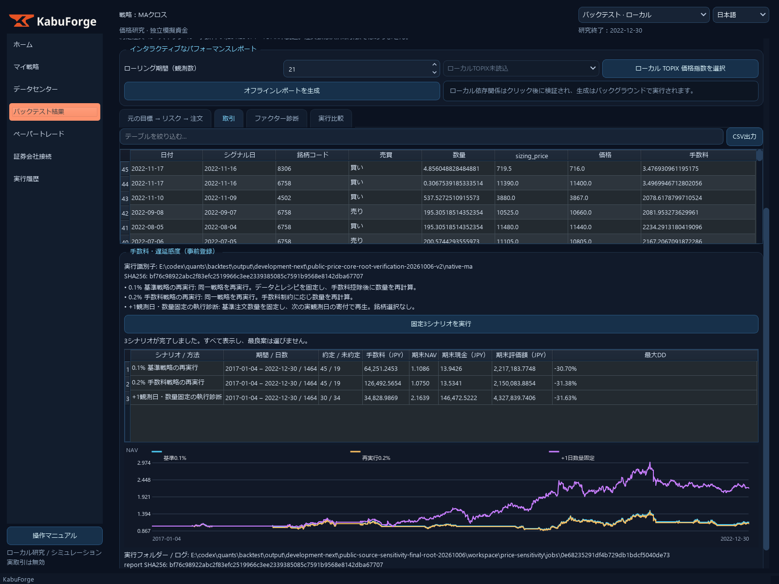
Task: Sort trades table by 手数料 header
Action: [x=698, y=155]
